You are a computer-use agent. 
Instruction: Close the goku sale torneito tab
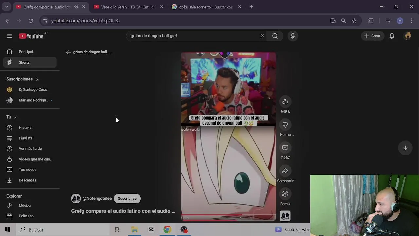coord(240,7)
